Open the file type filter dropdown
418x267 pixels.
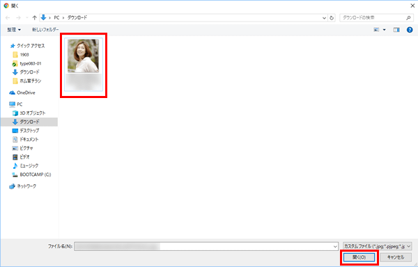click(377, 247)
